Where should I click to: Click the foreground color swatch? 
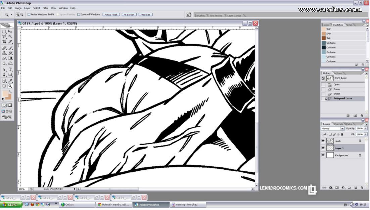click(x=5, y=94)
